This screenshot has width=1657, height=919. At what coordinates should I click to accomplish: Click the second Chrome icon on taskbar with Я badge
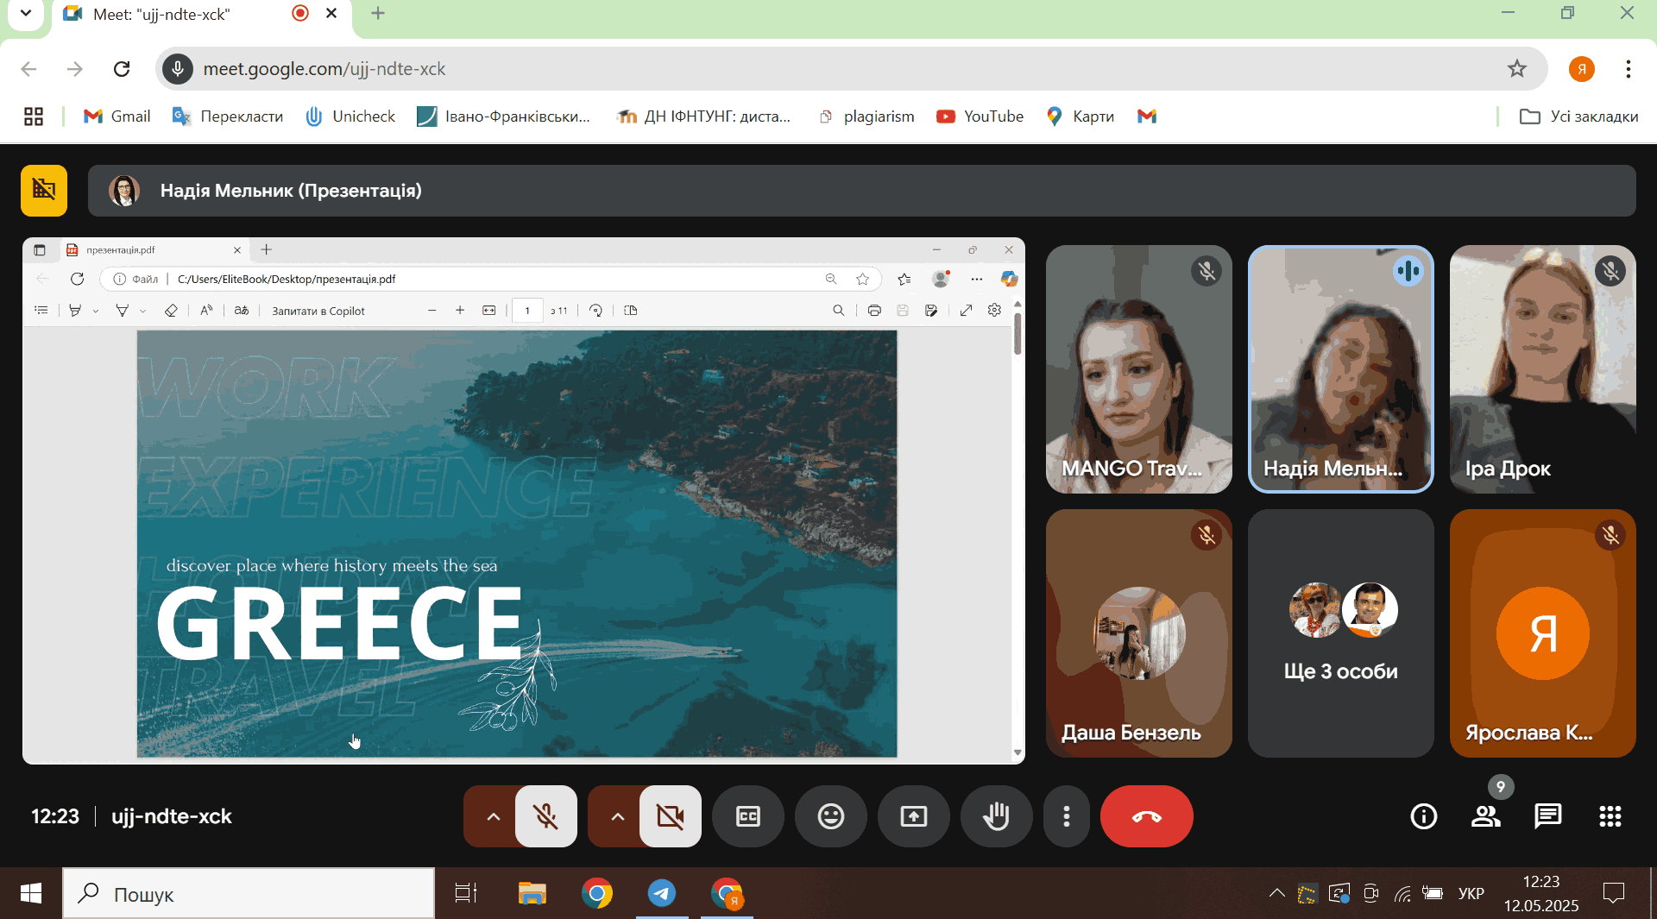[728, 894]
